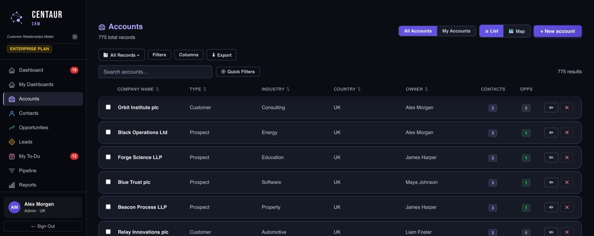Edit the Blue Trust plc account
Image resolution: width=594 pixels, height=236 pixels.
coord(551,182)
